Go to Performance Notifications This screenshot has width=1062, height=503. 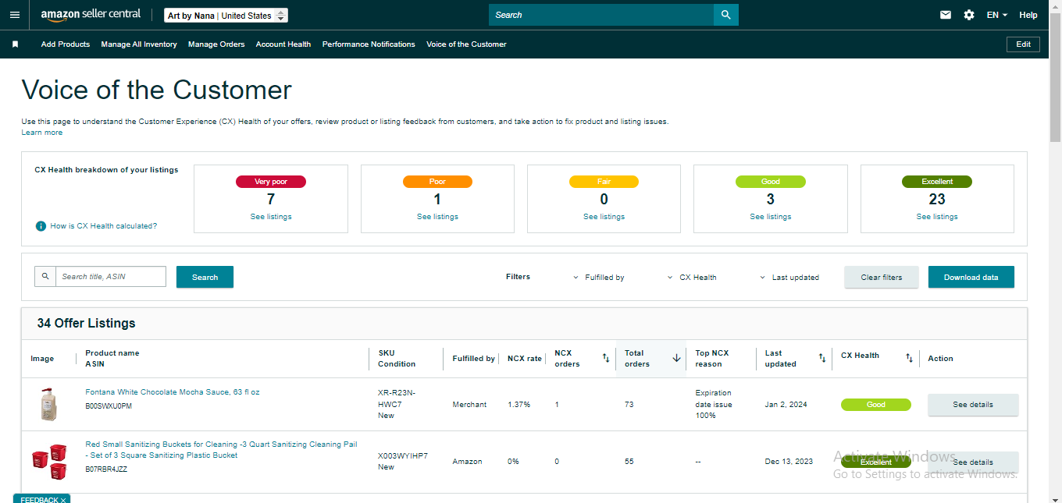click(369, 44)
